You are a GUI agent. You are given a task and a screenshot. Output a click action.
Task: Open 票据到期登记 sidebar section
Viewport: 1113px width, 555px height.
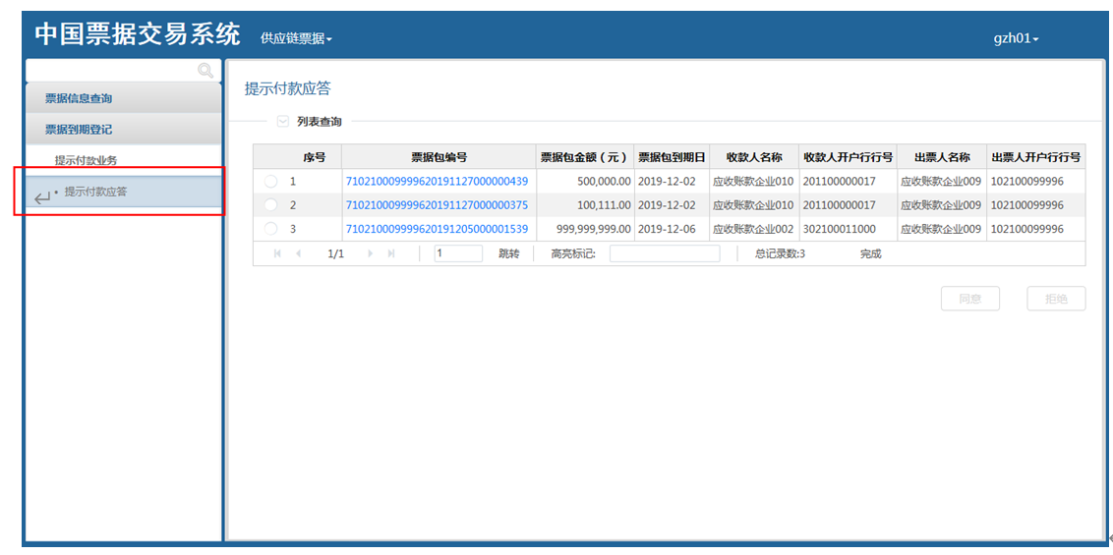pos(79,129)
